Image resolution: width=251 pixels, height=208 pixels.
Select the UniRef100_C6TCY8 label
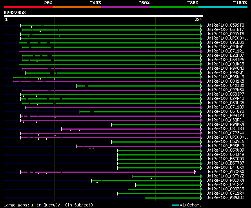[225, 112]
